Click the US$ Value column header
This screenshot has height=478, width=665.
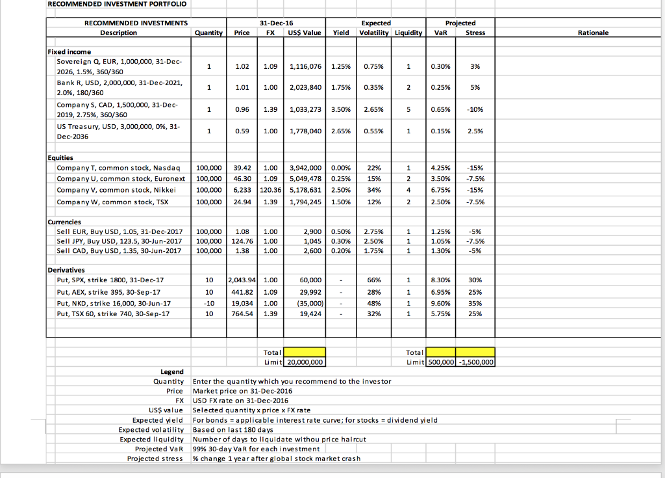305,33
